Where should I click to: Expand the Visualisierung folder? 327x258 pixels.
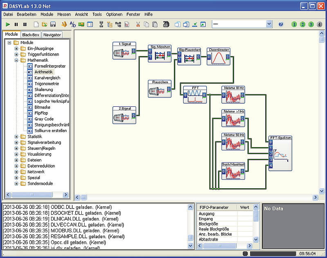tap(16, 154)
